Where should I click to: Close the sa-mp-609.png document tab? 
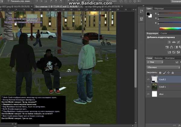122,7
